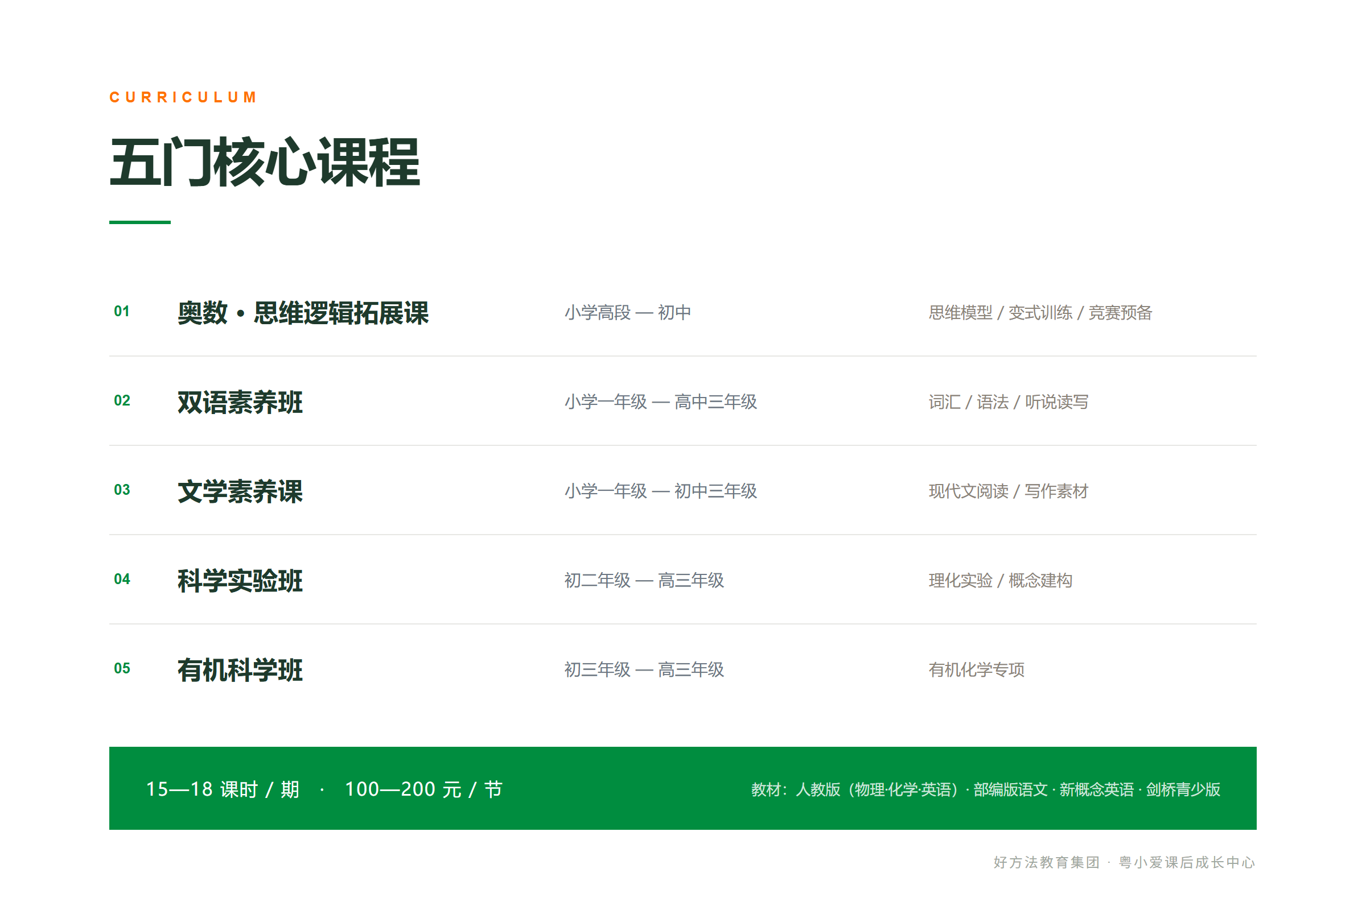Click course number 05
Screen dimensions: 1366x910
pos(122,669)
